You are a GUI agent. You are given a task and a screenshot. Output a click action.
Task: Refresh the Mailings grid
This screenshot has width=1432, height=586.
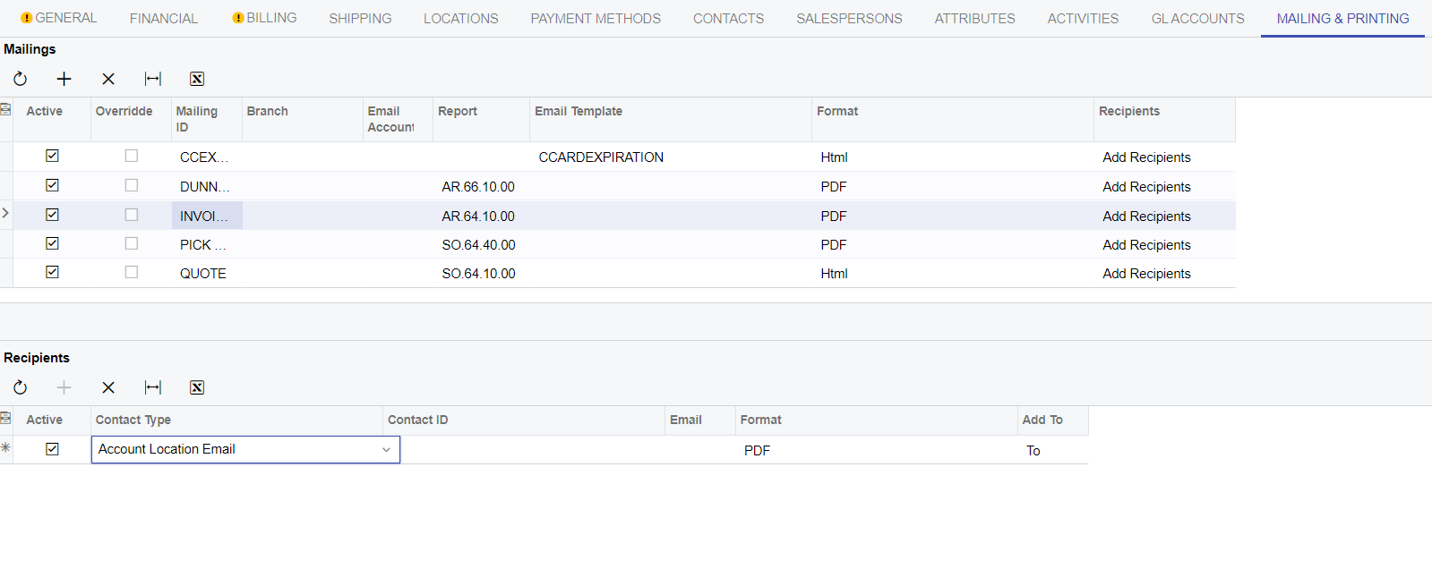pos(20,79)
